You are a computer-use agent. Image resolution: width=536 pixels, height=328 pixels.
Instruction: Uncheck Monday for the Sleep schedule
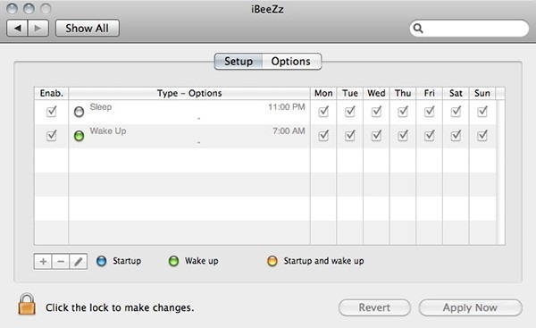[323, 111]
